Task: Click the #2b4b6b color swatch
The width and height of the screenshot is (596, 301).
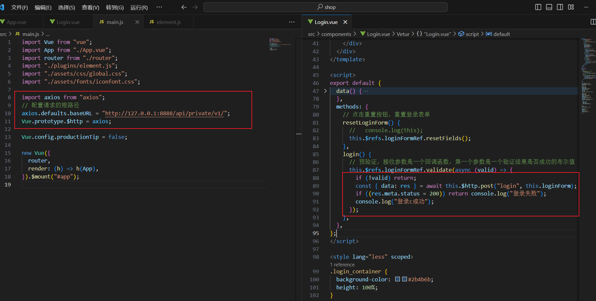Action: click(x=404, y=279)
